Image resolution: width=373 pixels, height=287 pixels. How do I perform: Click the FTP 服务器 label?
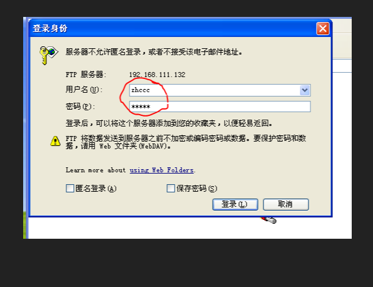(x=86, y=75)
